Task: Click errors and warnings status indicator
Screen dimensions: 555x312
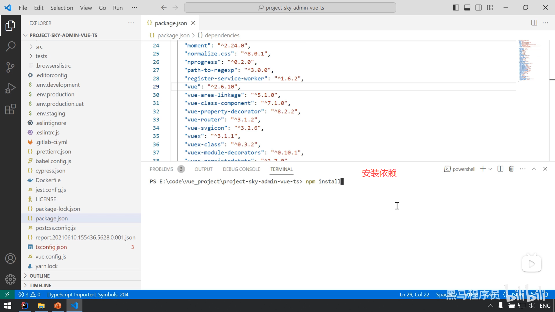Action: pos(29,294)
